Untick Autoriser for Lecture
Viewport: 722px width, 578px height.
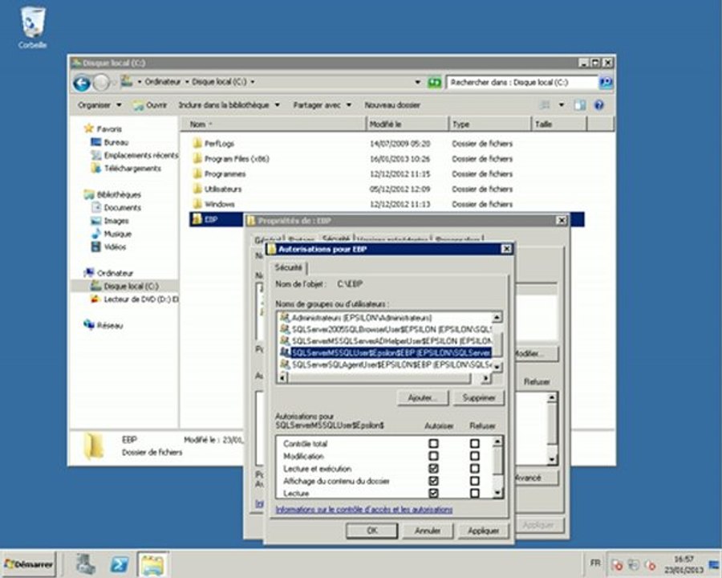pos(433,493)
